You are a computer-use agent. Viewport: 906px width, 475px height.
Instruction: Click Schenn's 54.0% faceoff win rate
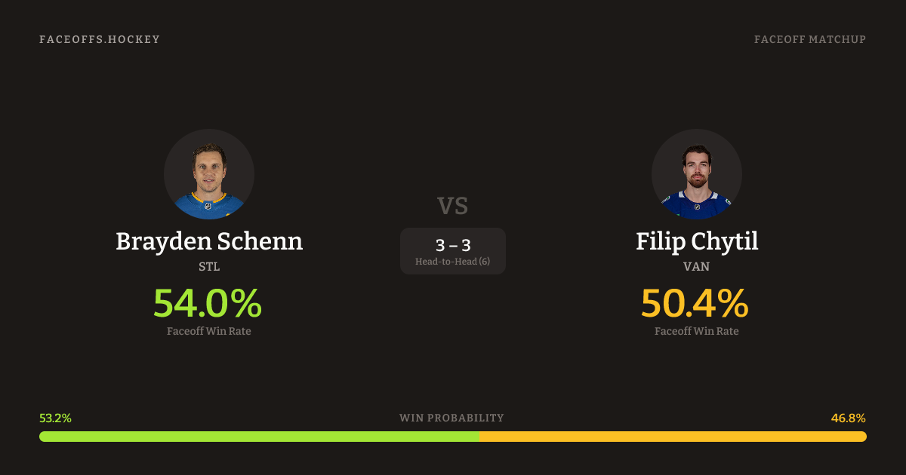[208, 303]
